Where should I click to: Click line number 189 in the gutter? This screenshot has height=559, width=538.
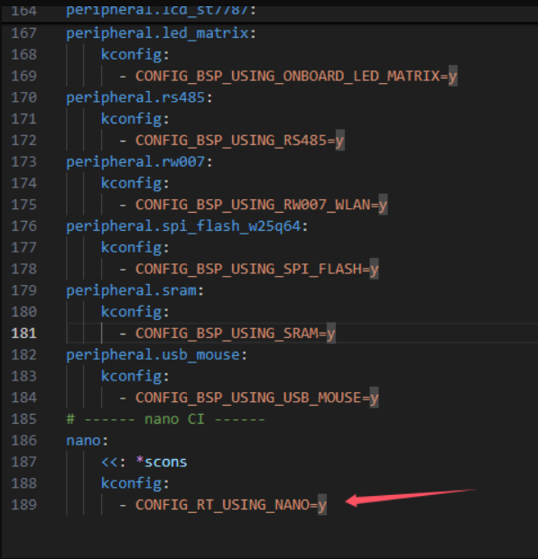[x=23, y=505]
